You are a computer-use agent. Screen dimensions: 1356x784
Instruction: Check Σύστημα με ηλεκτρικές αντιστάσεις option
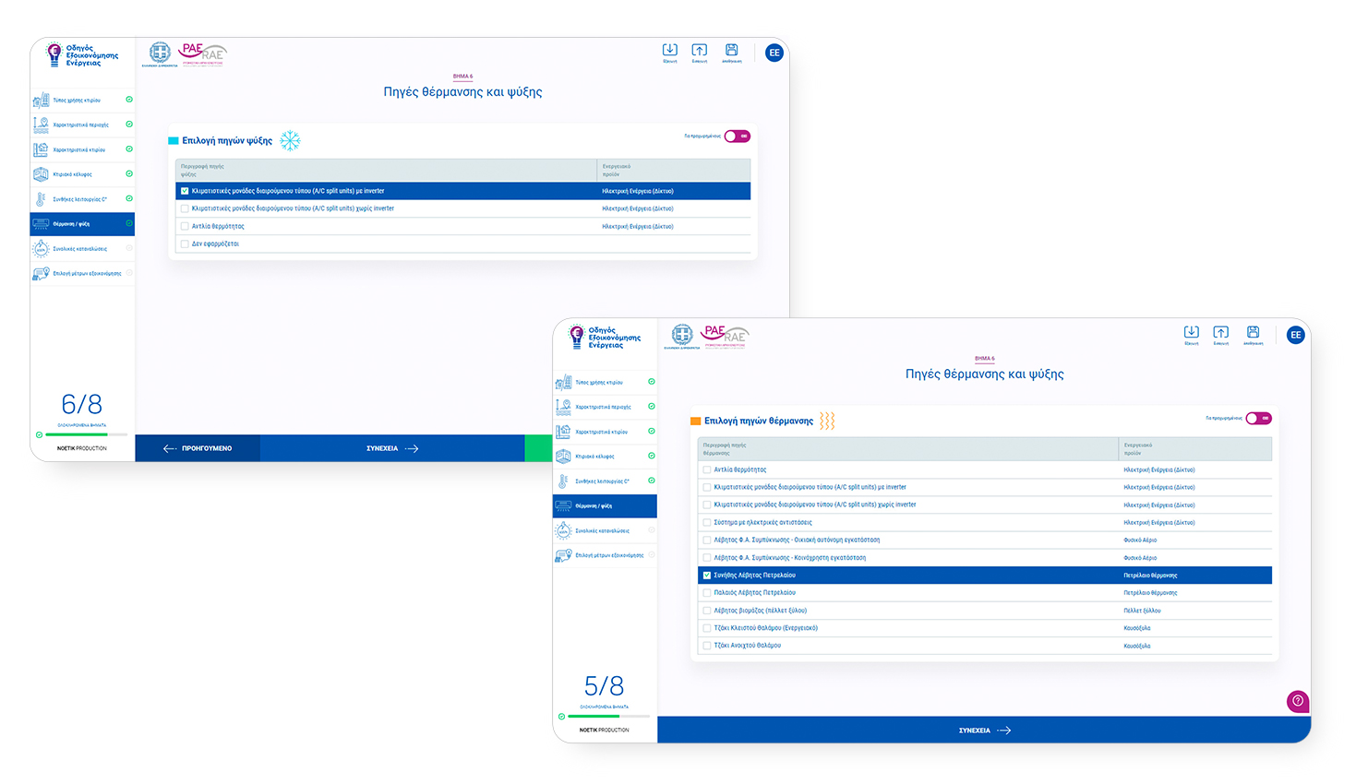(707, 523)
